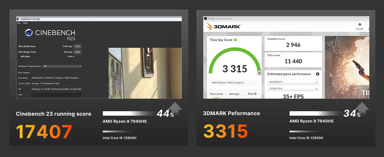
Task: Open Estimated game performance info icon
Action: click(317, 74)
